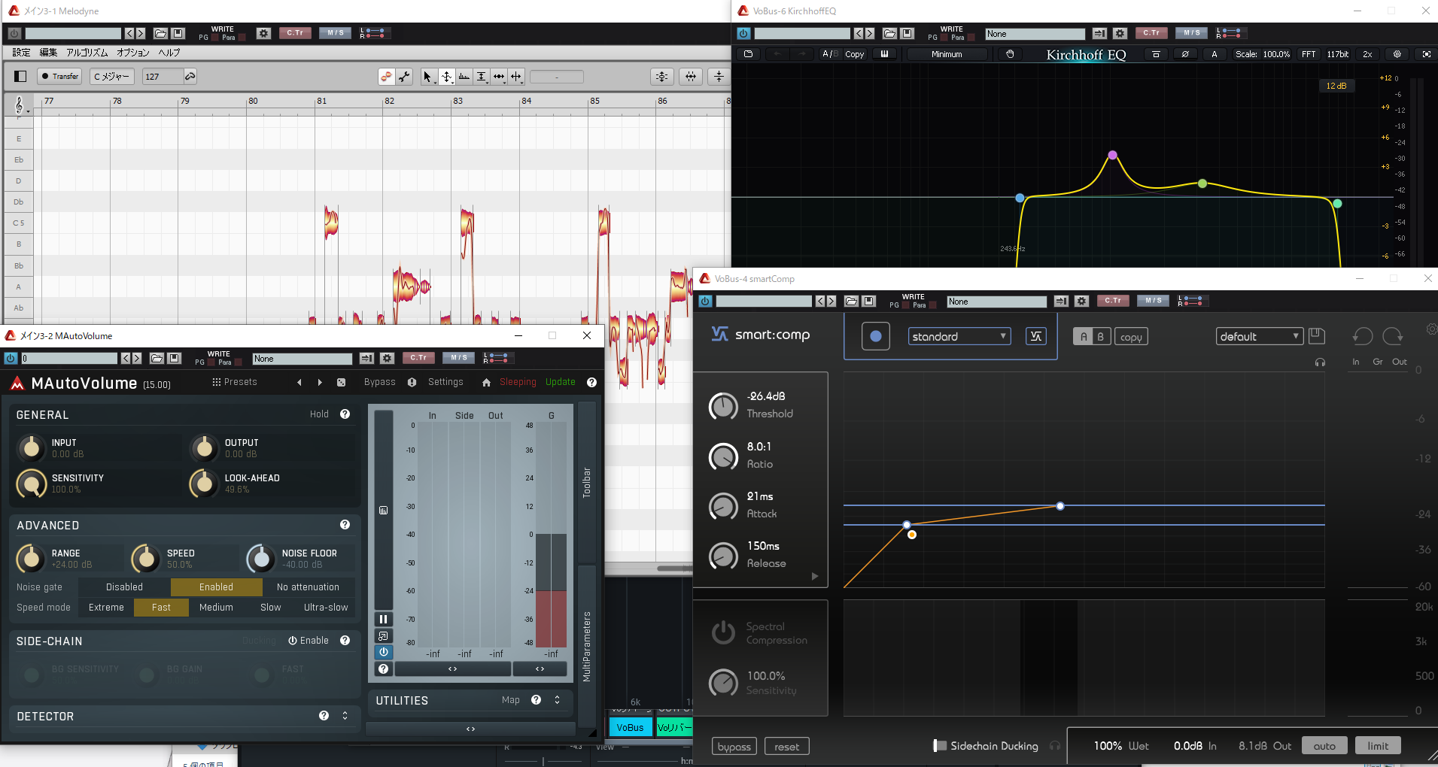Open Melodyne C major scale dropdown
The height and width of the screenshot is (767, 1438).
(x=112, y=77)
